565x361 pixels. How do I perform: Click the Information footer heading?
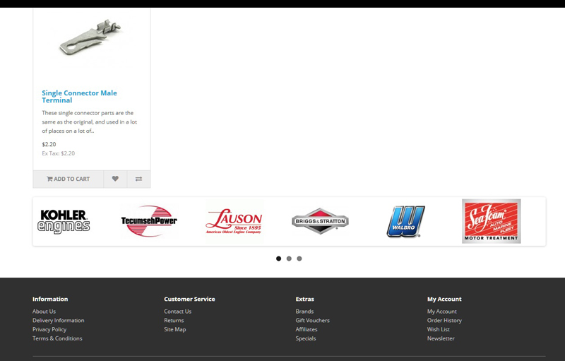[50, 299]
